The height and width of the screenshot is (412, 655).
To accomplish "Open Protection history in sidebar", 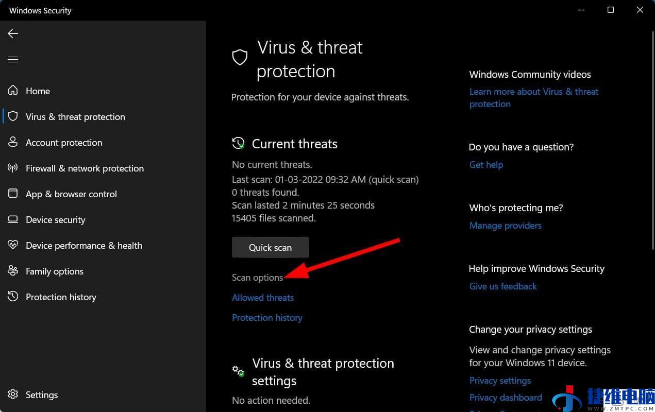I will pyautogui.click(x=61, y=297).
